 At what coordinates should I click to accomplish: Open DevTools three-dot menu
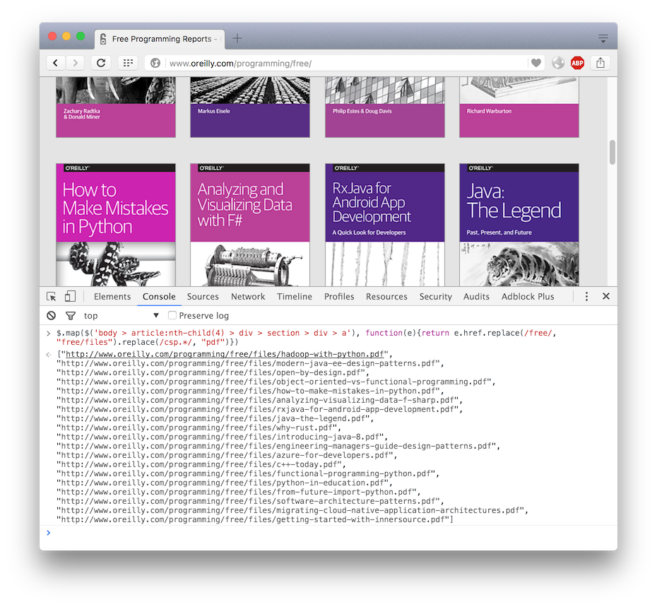click(586, 296)
